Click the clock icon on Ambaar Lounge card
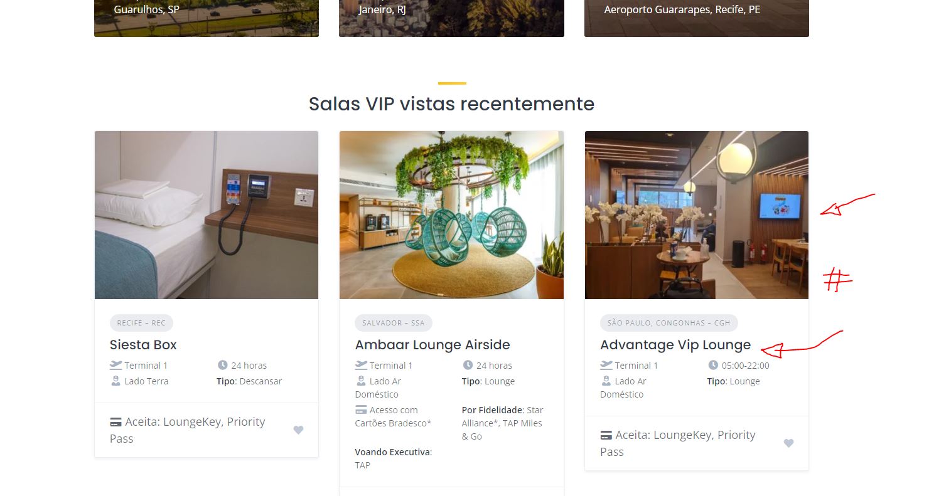Viewport: 929px width, 496px height. click(x=468, y=365)
